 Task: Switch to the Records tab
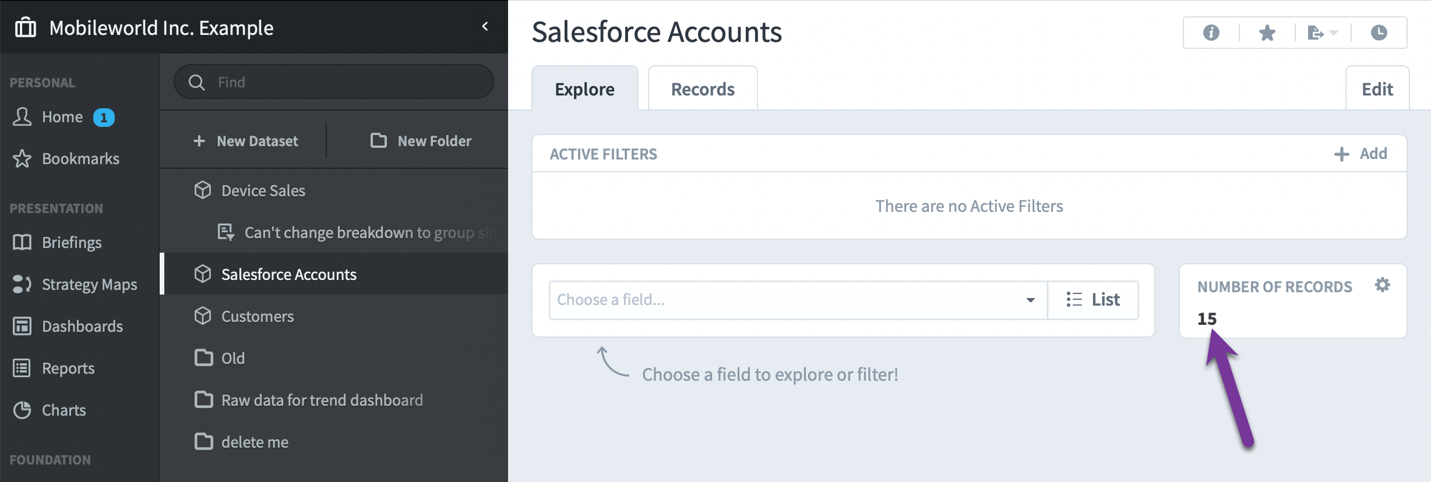click(703, 88)
